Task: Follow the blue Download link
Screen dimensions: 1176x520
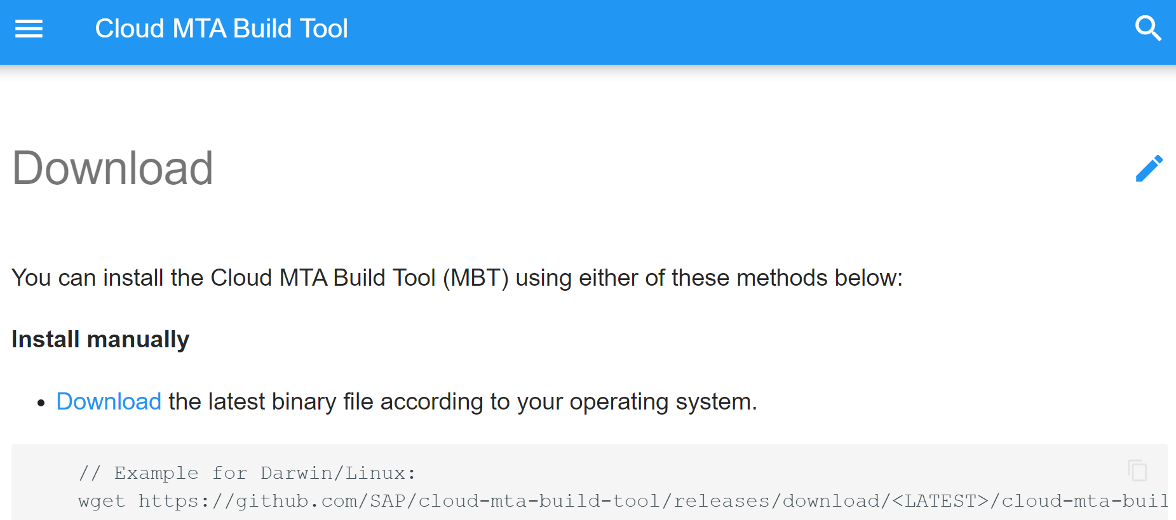Action: click(x=109, y=402)
